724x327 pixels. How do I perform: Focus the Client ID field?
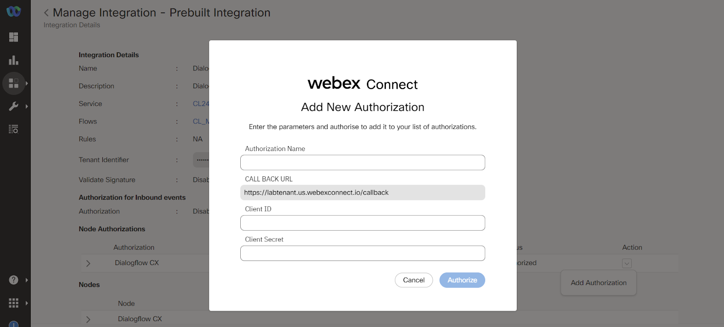pyautogui.click(x=362, y=223)
